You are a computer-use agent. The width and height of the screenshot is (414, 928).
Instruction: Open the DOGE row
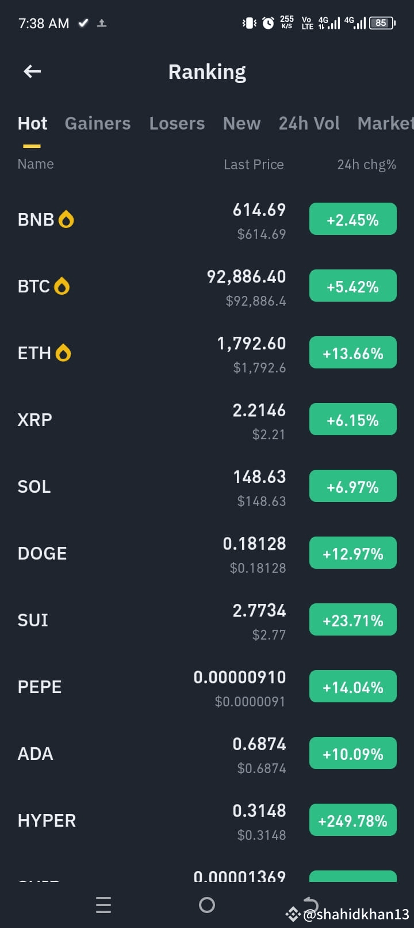pos(207,554)
